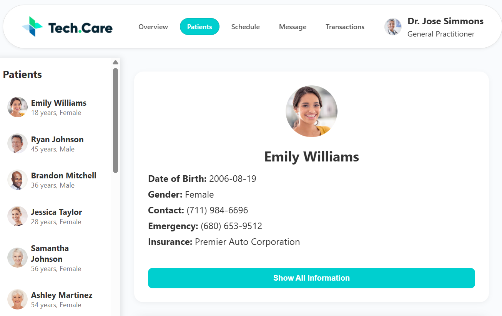Click the Tech.Care logo icon
The image size is (502, 316).
coord(32,27)
